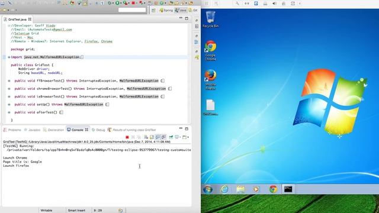The image size is (379, 213).
Task: Terminate the run with the console's red stop button
Action: 127,137
